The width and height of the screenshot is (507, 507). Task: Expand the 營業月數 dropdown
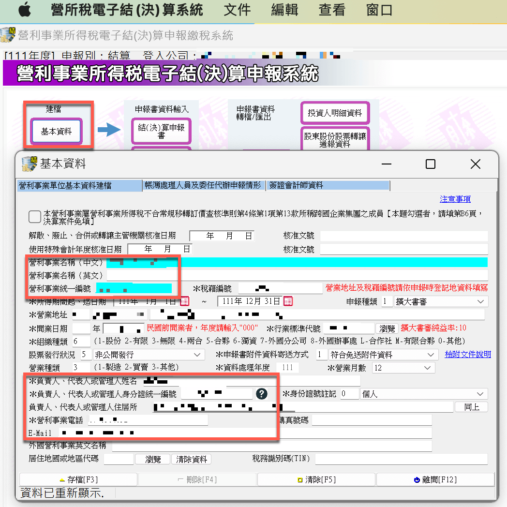pyautogui.click(x=427, y=368)
